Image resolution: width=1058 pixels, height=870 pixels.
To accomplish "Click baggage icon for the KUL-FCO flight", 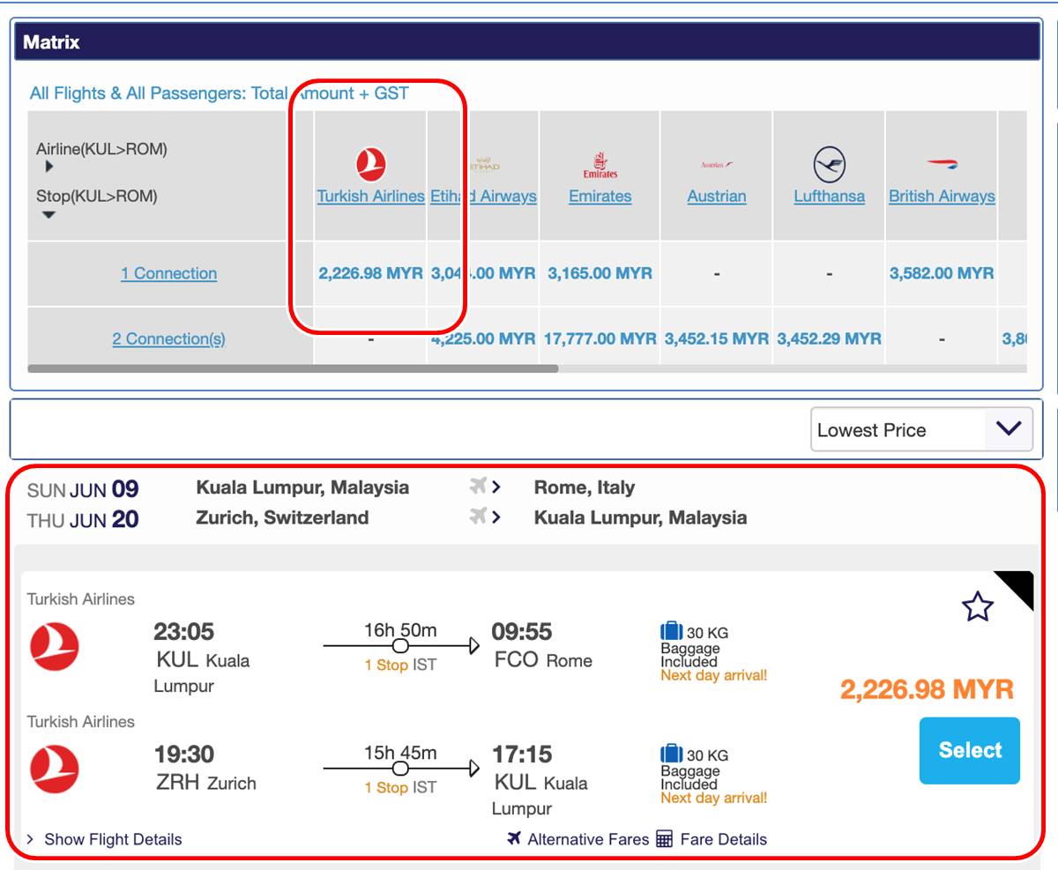I will click(672, 632).
